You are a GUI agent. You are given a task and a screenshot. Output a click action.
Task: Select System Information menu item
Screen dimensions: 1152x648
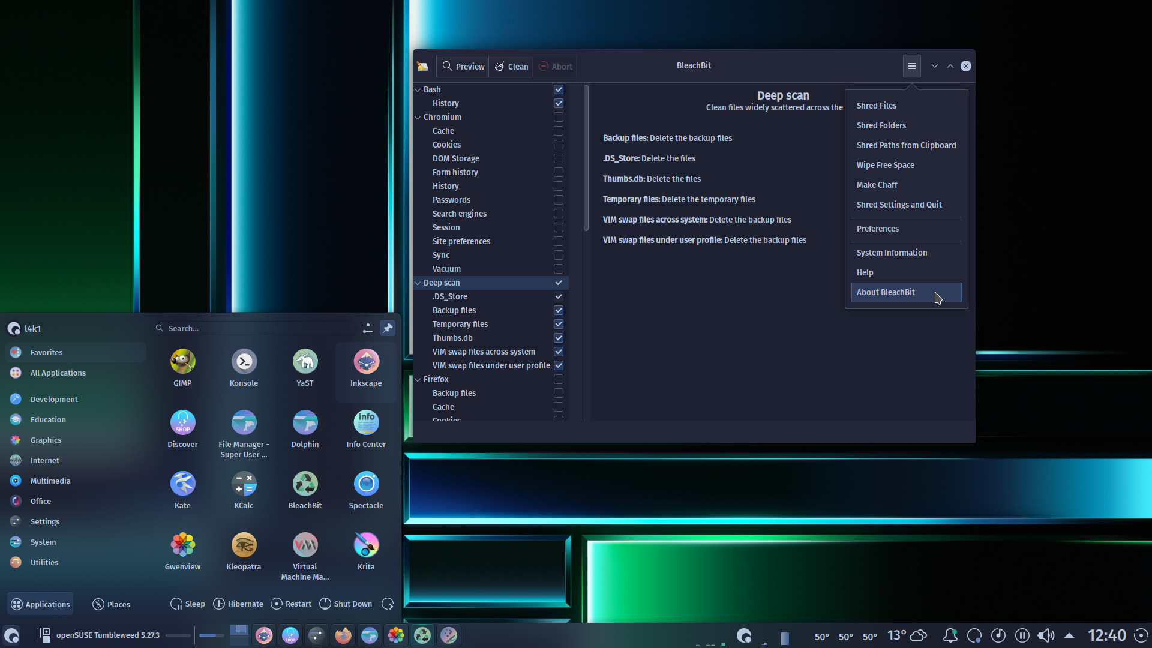click(x=906, y=253)
